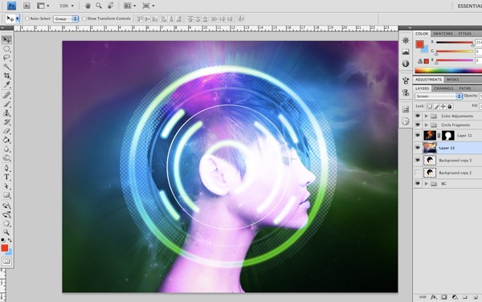Select the Crop tool
The image size is (482, 302).
click(x=6, y=75)
